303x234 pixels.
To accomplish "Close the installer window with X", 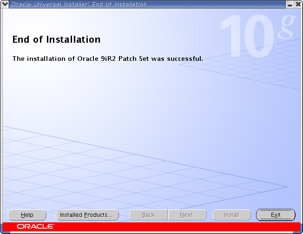I will pyautogui.click(x=298, y=4).
